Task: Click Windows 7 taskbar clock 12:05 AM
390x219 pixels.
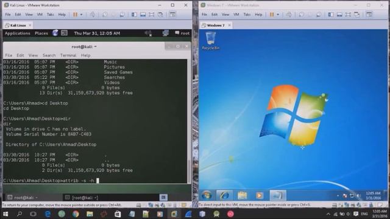Action: coord(373,195)
